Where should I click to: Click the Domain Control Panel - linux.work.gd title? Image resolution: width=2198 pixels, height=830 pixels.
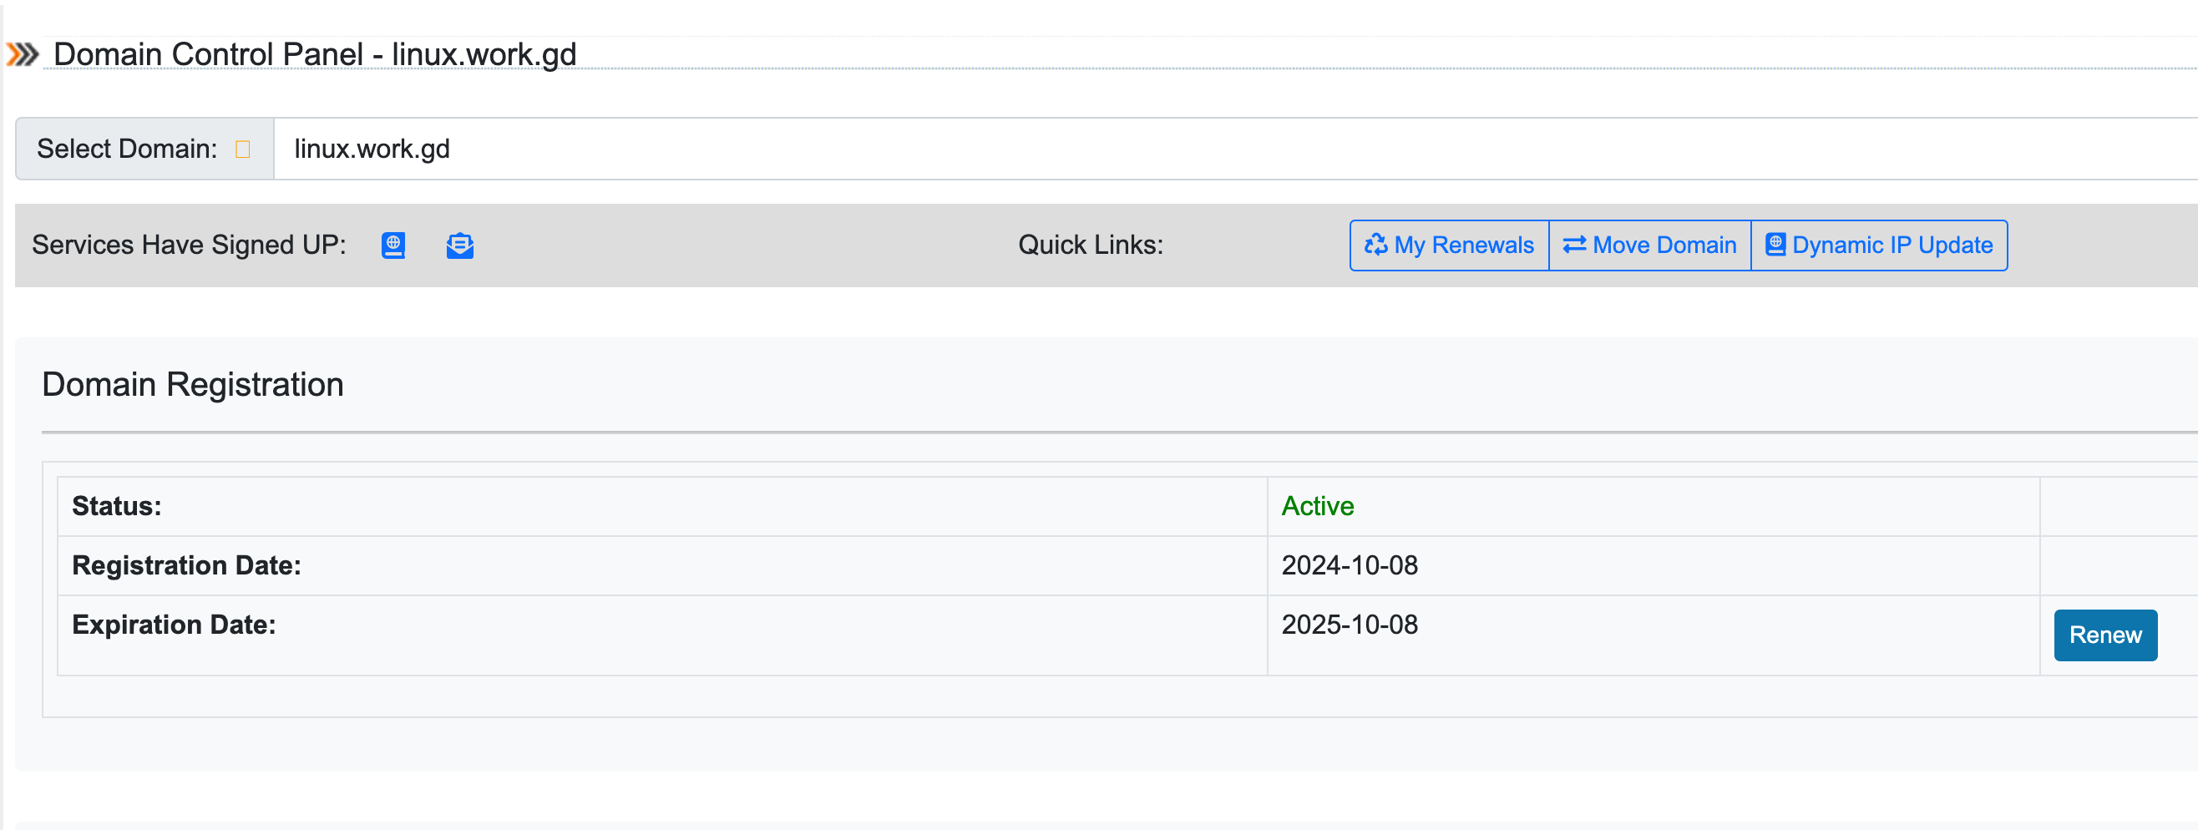(x=315, y=54)
